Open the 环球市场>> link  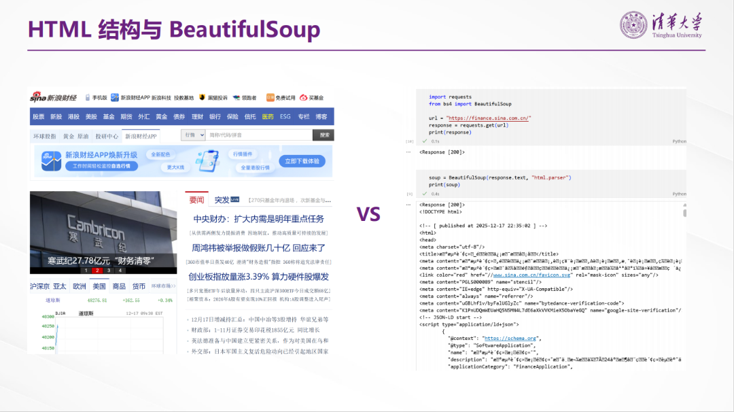163,286
